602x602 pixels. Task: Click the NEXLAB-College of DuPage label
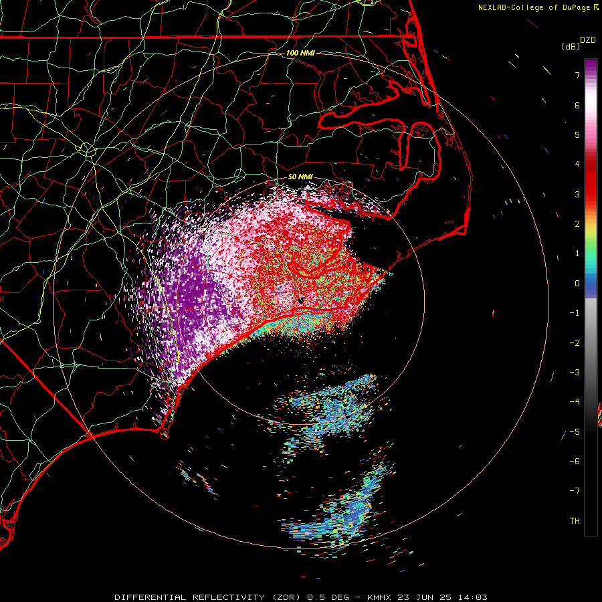click(534, 7)
